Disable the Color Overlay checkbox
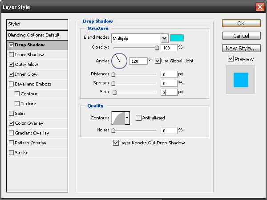This screenshot has height=200, width=267. [x=11, y=123]
